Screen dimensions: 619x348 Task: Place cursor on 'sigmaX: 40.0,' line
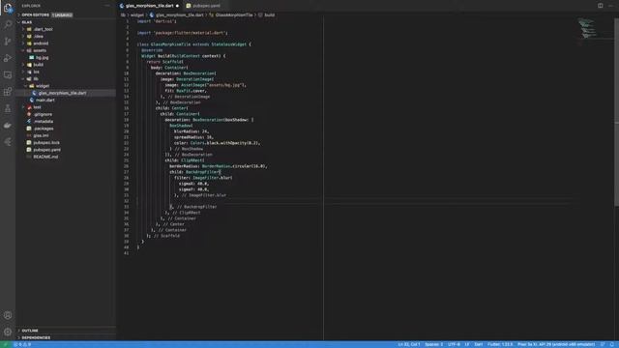193,184
